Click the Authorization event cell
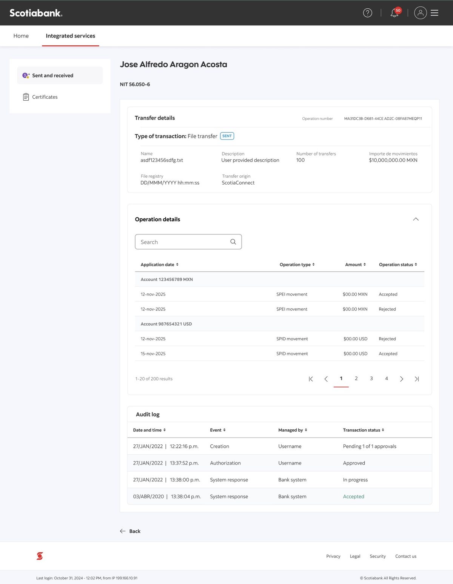The width and height of the screenshot is (453, 584). 225,463
